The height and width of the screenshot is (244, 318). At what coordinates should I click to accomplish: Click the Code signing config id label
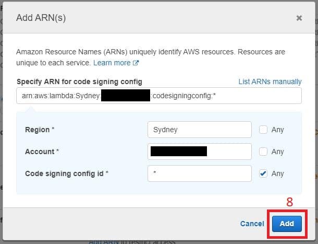pyautogui.click(x=67, y=173)
